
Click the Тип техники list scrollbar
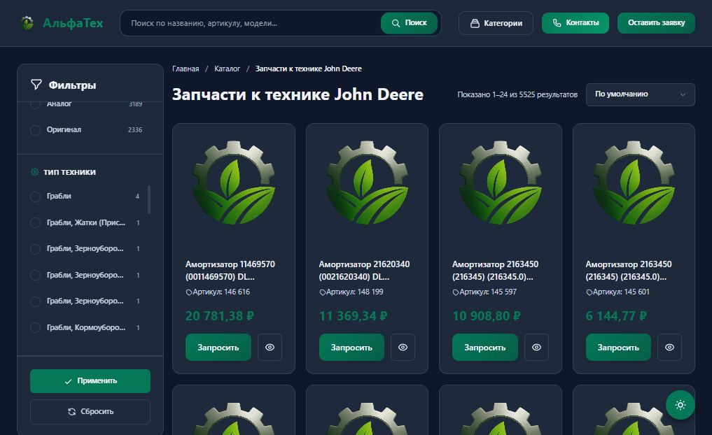pyautogui.click(x=149, y=199)
